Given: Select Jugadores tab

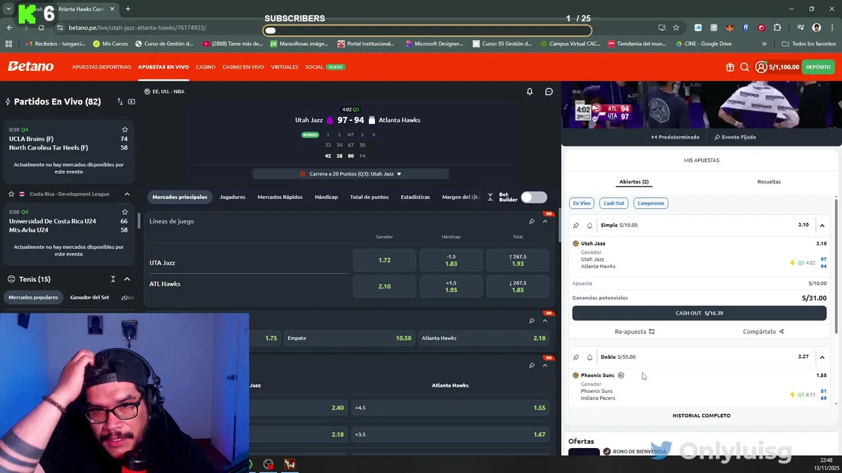Looking at the screenshot, I should 232,197.
